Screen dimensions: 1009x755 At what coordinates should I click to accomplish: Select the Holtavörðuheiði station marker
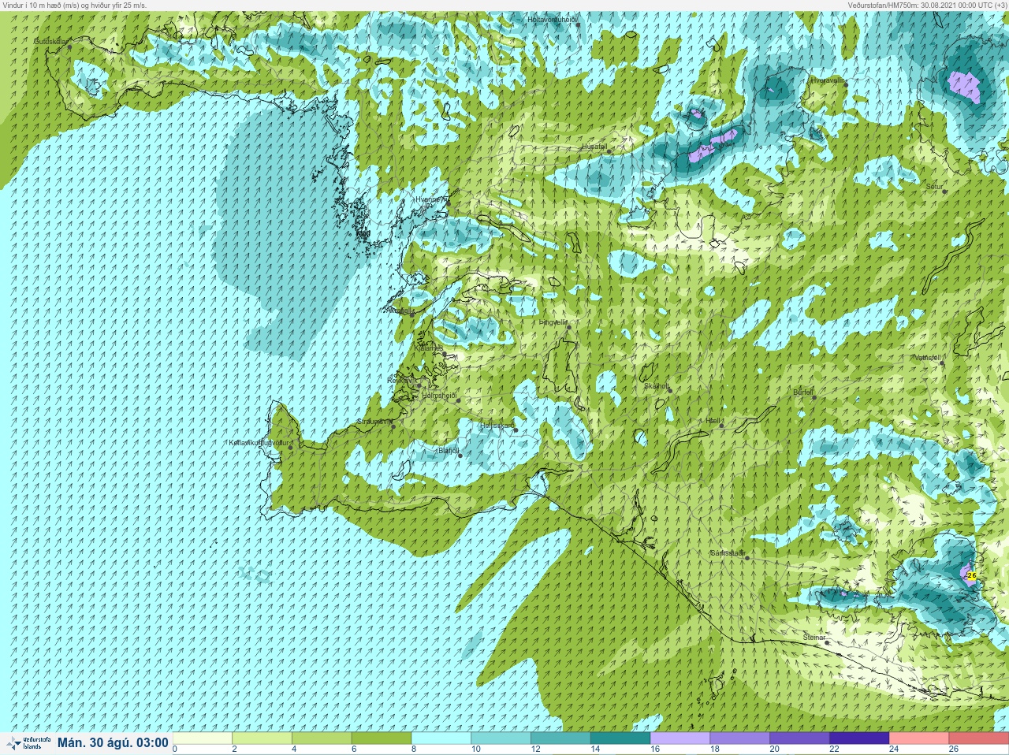pyautogui.click(x=579, y=25)
